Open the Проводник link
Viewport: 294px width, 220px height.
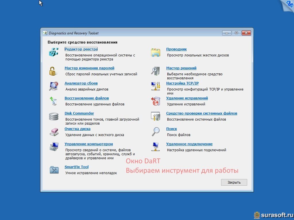tap(176, 49)
